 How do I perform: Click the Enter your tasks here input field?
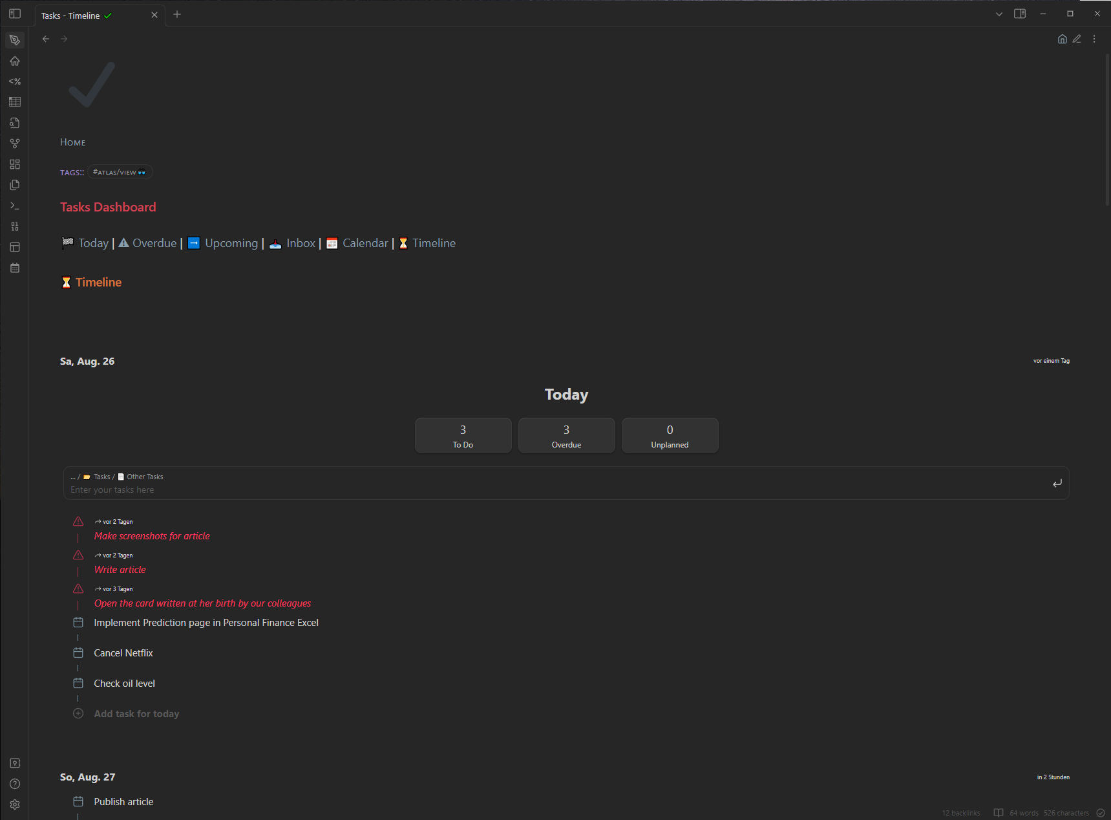click(x=259, y=490)
